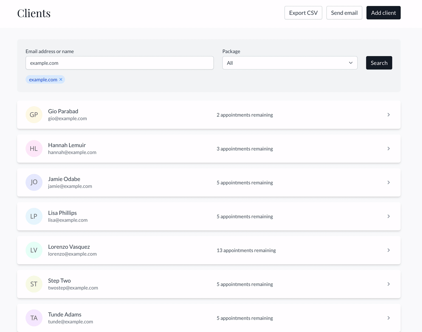422x332 pixels.
Task: Click the ST avatar for Step Two
Action: (x=34, y=284)
